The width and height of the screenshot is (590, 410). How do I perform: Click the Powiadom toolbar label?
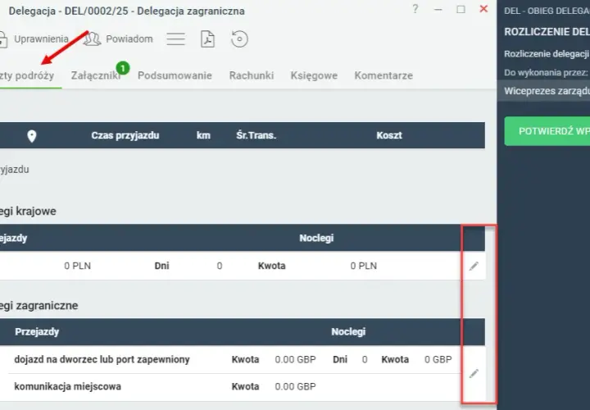click(129, 39)
